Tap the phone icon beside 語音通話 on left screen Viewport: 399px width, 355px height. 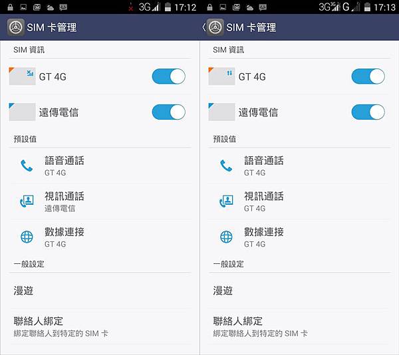click(27, 166)
